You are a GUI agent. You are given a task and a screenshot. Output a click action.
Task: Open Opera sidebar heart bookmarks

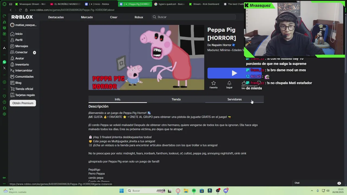4,96
